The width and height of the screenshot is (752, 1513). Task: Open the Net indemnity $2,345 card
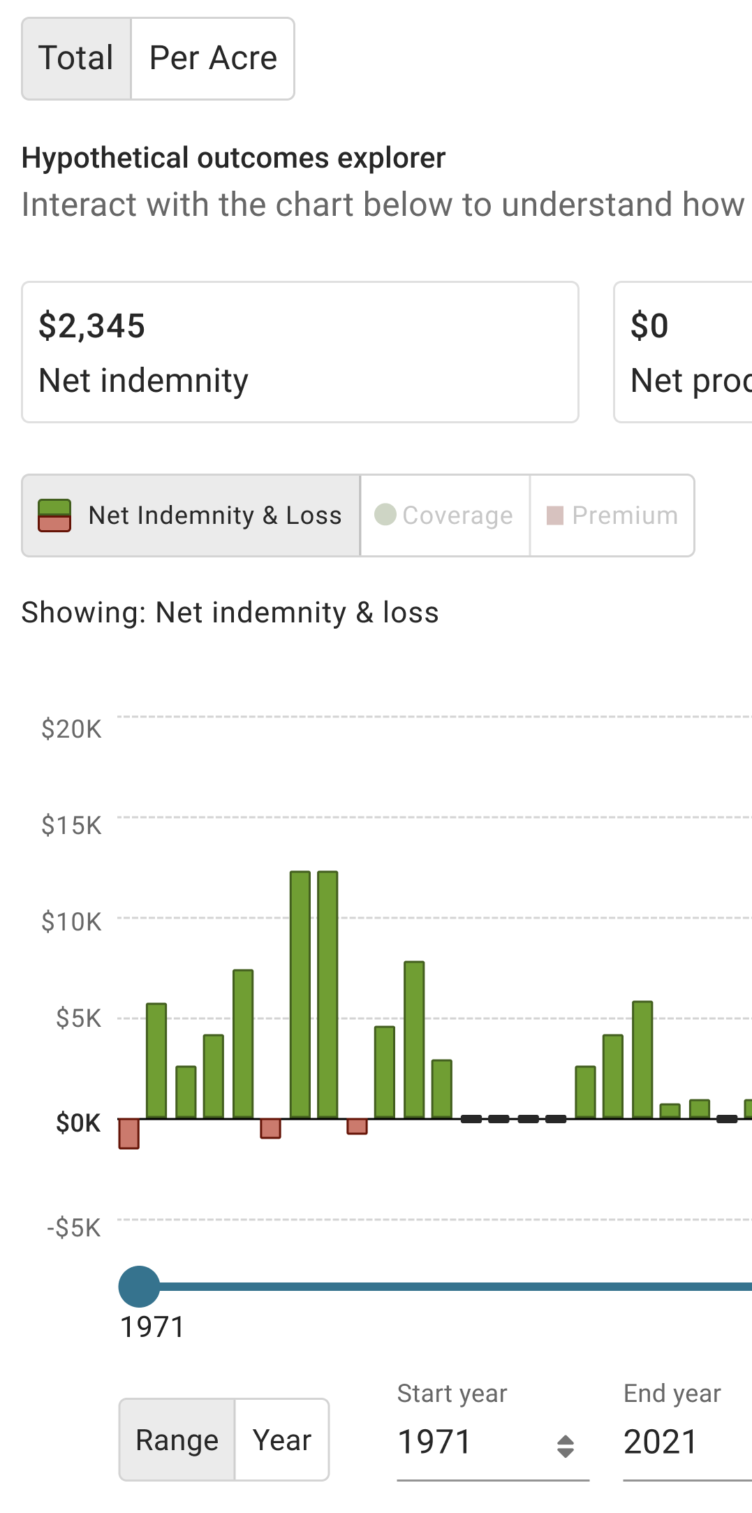(300, 352)
